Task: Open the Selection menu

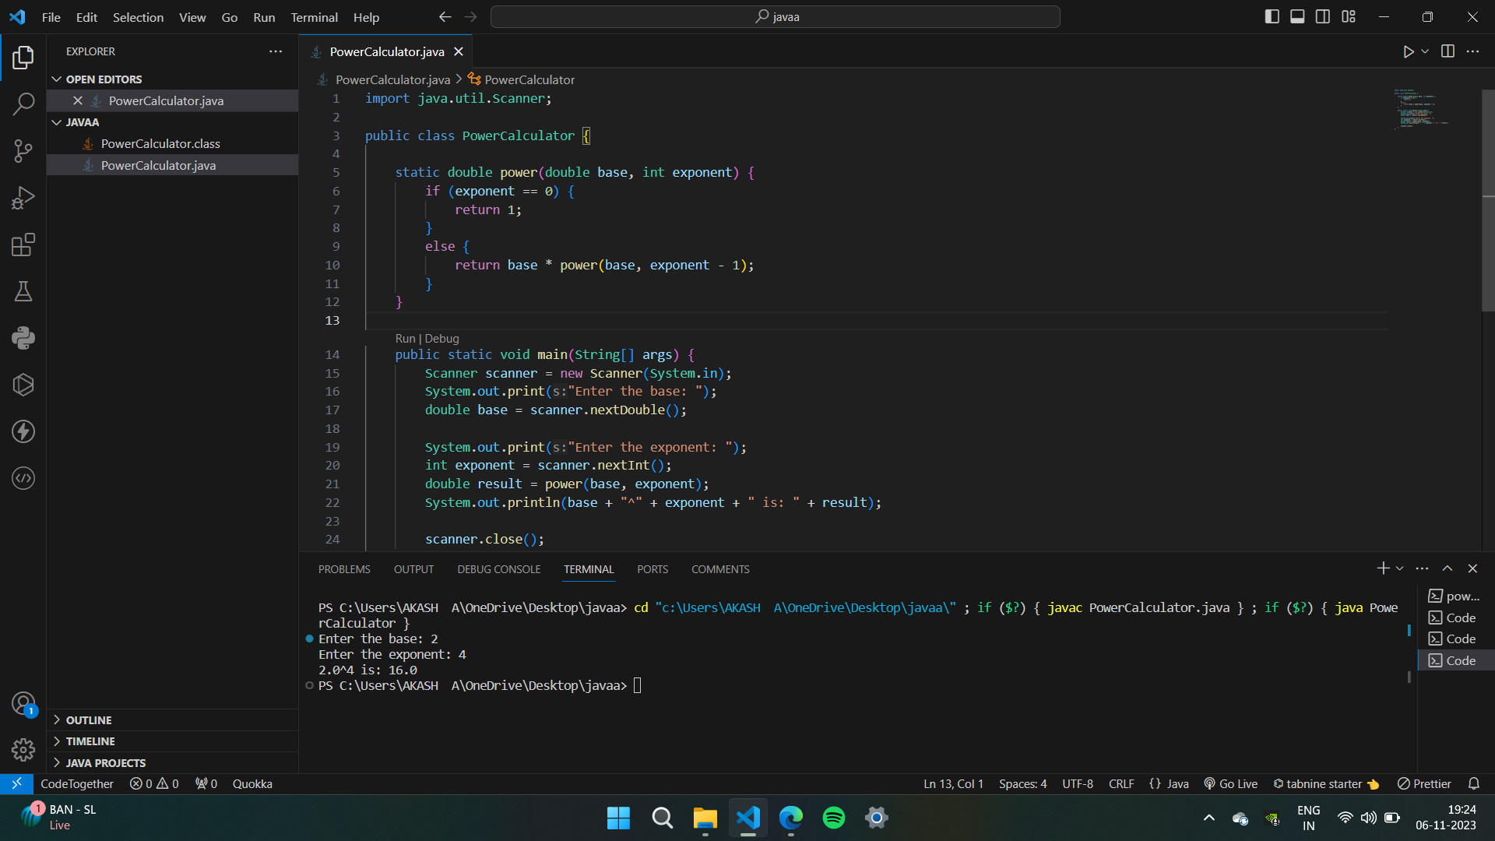Action: (x=138, y=17)
